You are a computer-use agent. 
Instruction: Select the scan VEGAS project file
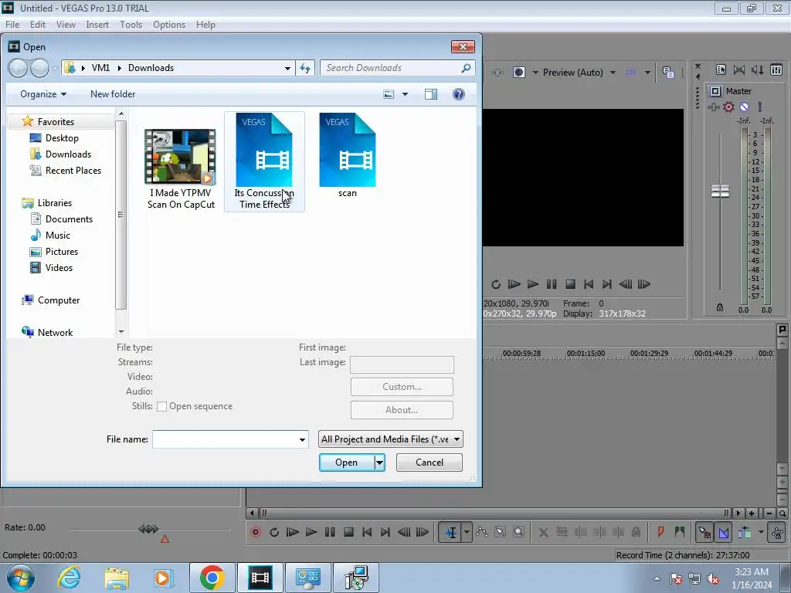coord(348,156)
